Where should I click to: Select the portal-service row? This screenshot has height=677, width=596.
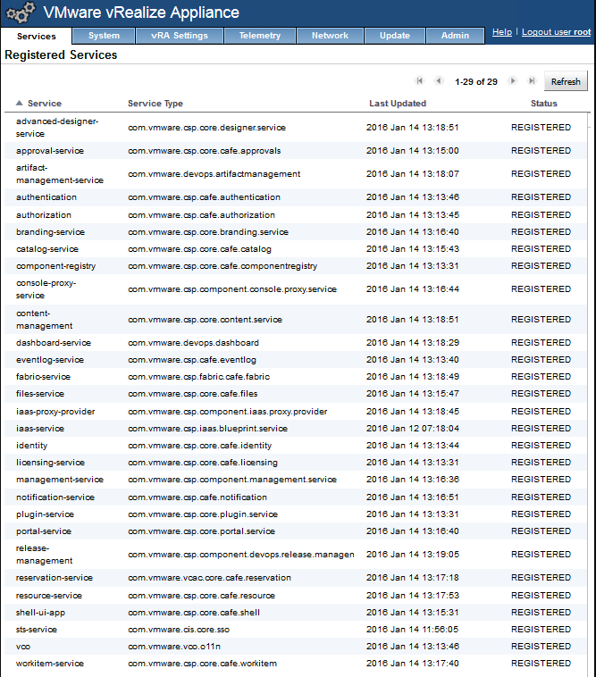point(296,531)
